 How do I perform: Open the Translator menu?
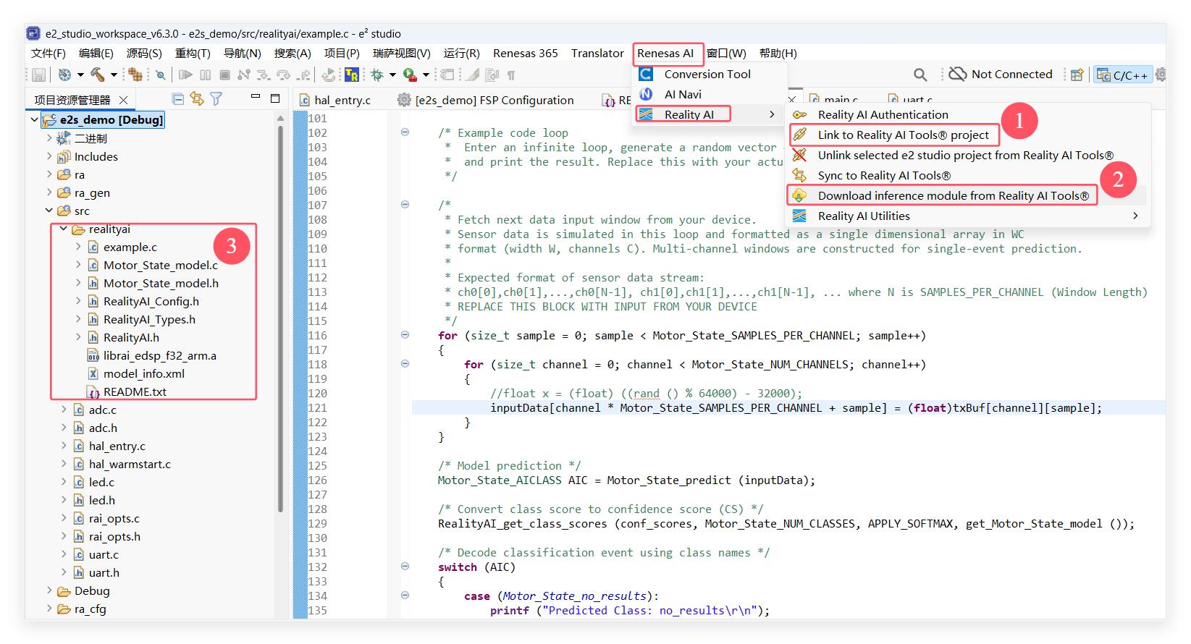(x=597, y=54)
